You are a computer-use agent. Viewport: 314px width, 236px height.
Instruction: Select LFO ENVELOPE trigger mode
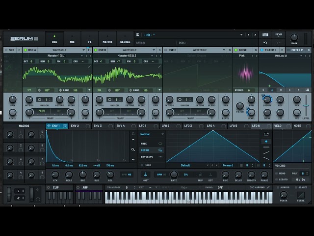152,157
